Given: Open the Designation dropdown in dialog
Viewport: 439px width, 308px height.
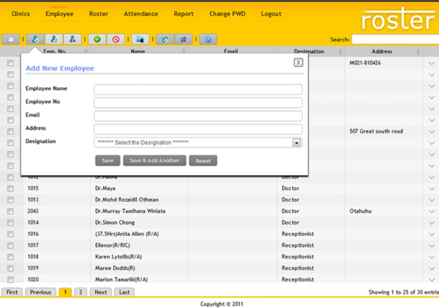Looking at the screenshot, I should coord(297,143).
